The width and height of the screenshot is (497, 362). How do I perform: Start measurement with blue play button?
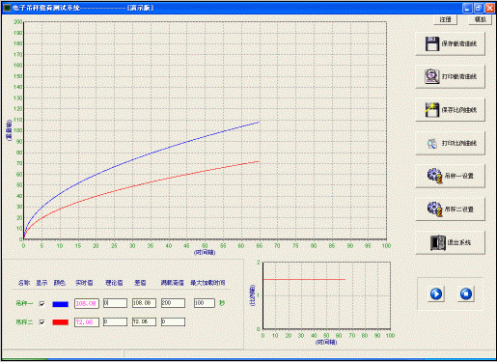(436, 293)
